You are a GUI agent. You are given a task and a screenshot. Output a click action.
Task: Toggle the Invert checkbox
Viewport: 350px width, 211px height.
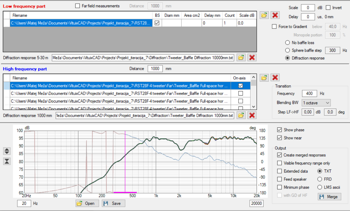point(328,8)
